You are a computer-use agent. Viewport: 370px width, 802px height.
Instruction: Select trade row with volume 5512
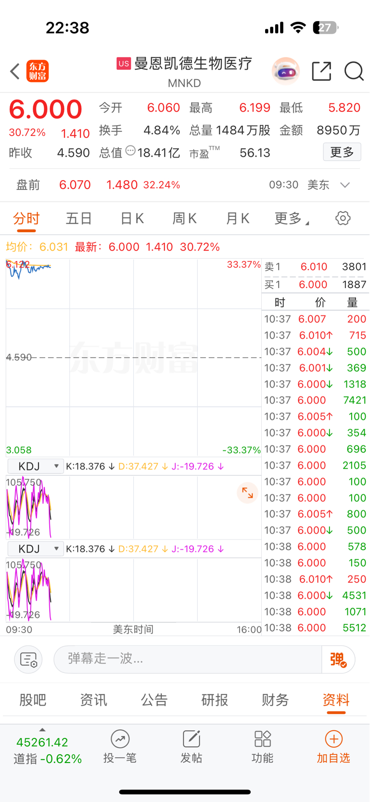click(315, 628)
